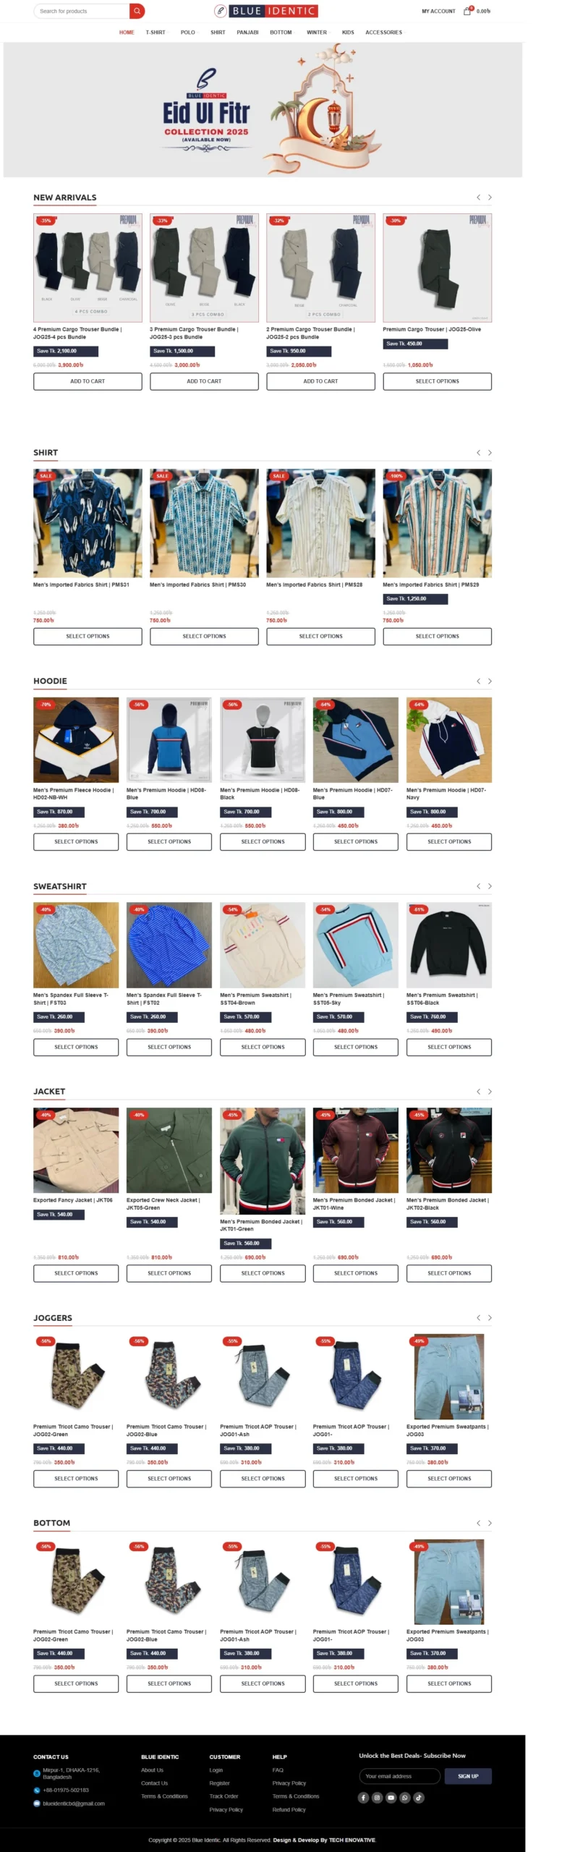The width and height of the screenshot is (575, 1852).
Task: Click the Blue Identic logo in header
Action: 266,11
